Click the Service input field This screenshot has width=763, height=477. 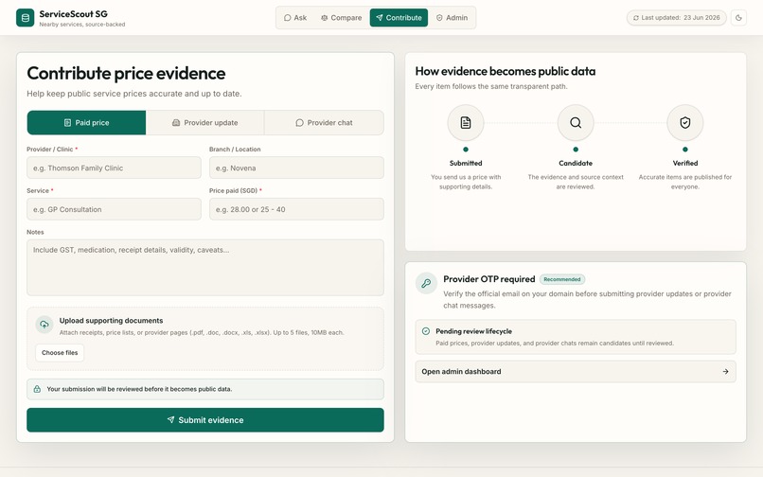114,209
